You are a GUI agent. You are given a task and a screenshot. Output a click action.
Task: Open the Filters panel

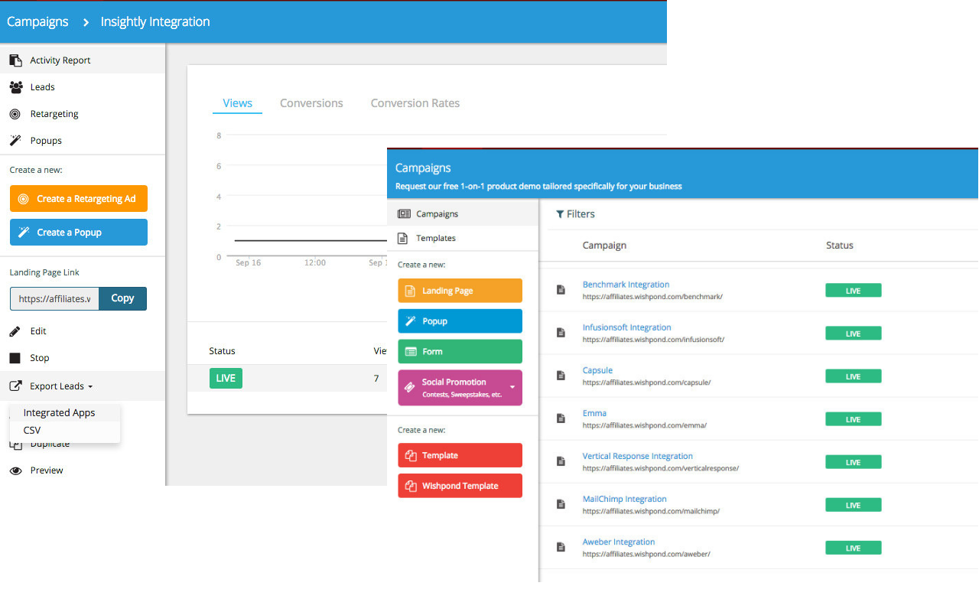(x=575, y=214)
